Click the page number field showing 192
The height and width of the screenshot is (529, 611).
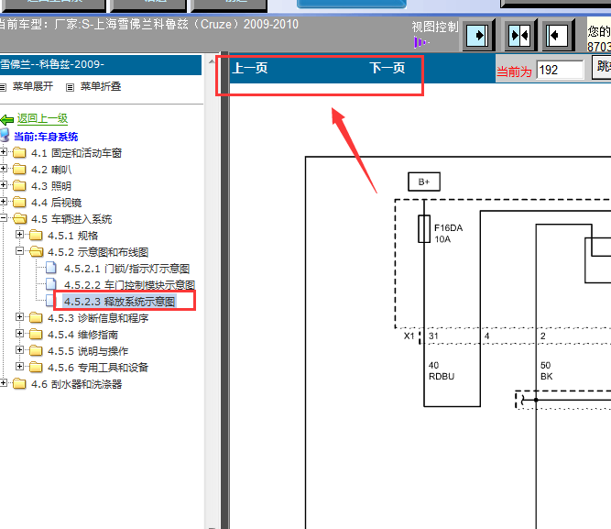[x=560, y=71]
